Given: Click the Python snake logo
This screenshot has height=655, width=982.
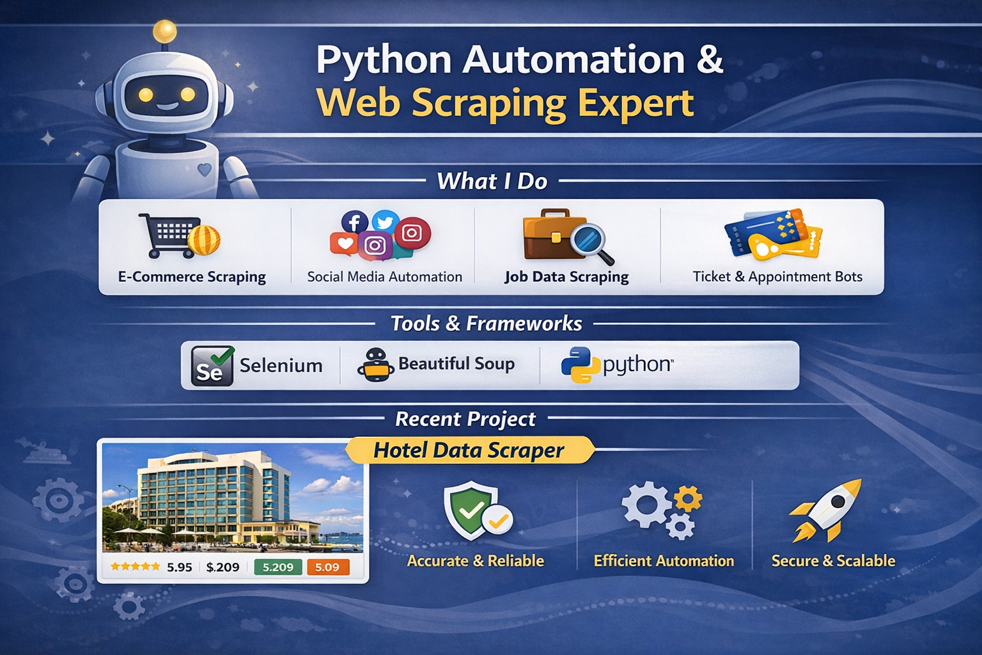Looking at the screenshot, I should 580,365.
